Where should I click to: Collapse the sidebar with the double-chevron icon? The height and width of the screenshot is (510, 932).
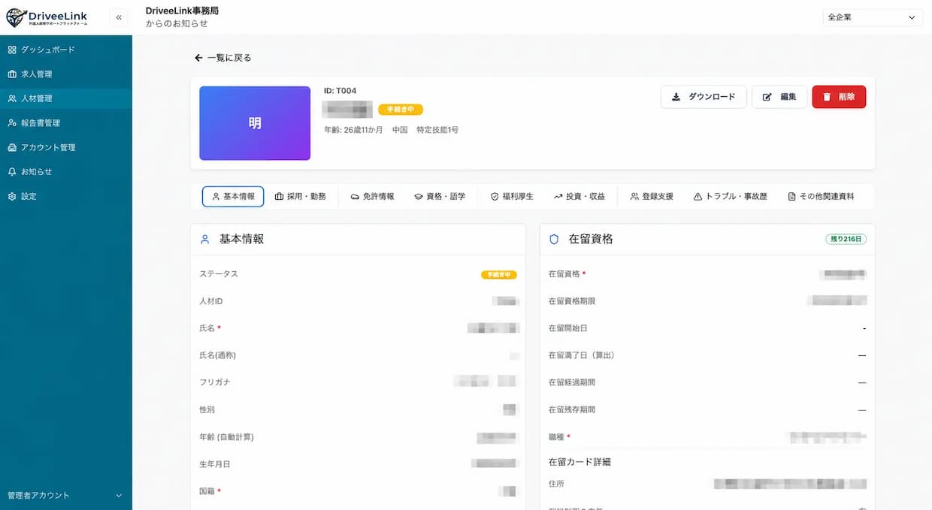[119, 17]
